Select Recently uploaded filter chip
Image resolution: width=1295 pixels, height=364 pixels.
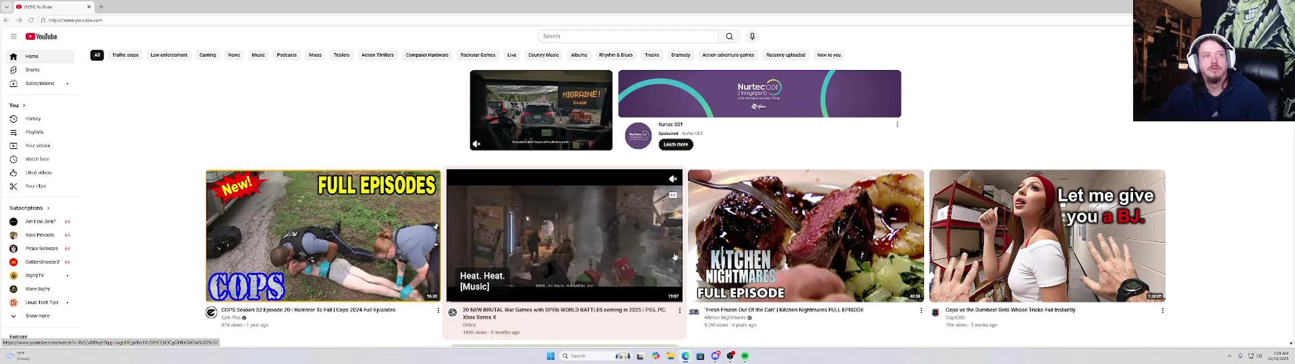(x=786, y=55)
